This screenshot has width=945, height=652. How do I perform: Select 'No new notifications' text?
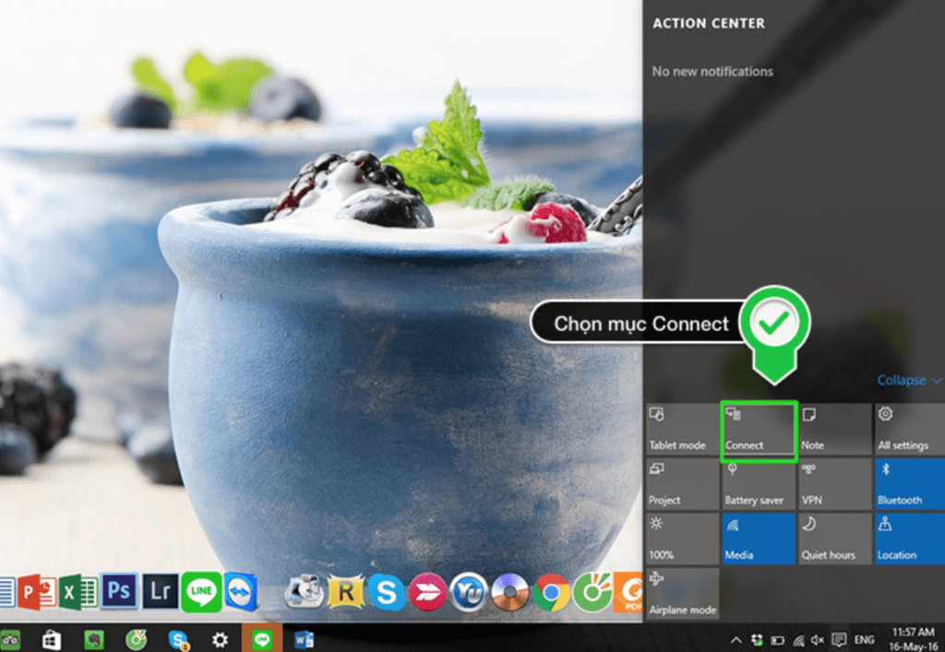tap(712, 72)
